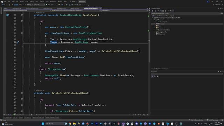This screenshot has width=224, height=126.
Task: Switch to the Git Changes tab
Action: pyautogui.click(x=165, y=69)
